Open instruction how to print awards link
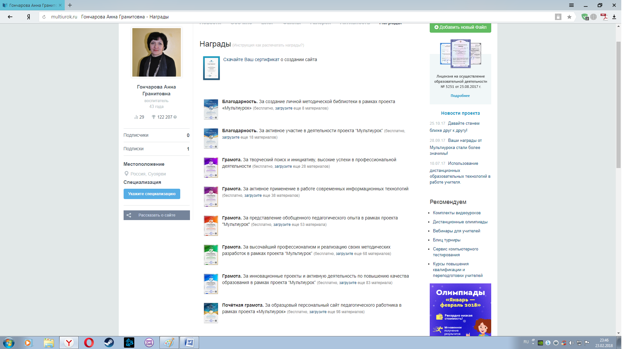Image resolution: width=631 pixels, height=349 pixels. click(268, 45)
